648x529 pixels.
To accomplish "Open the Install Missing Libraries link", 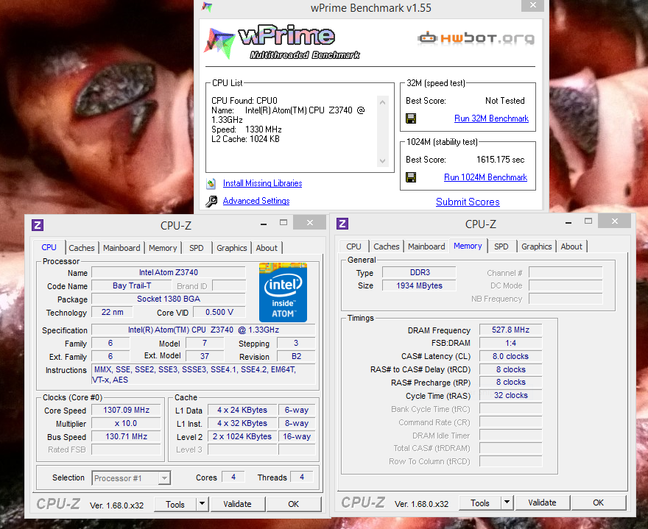I will (x=262, y=183).
